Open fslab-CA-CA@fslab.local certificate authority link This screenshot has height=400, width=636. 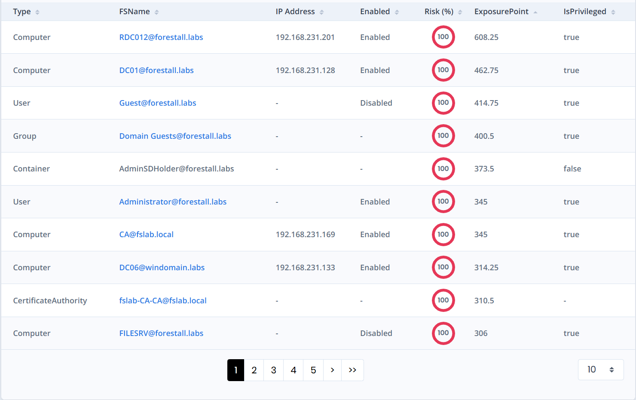162,301
